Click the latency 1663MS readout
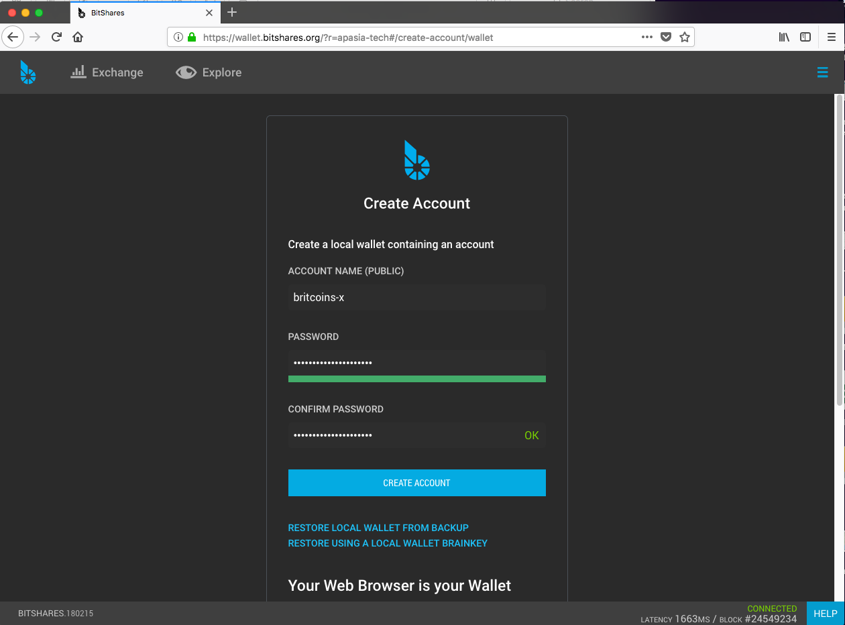 pyautogui.click(x=675, y=619)
